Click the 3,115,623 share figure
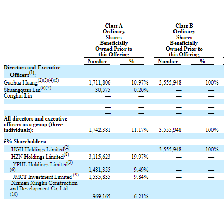Viewport: 224px width, 204px height. point(99,157)
